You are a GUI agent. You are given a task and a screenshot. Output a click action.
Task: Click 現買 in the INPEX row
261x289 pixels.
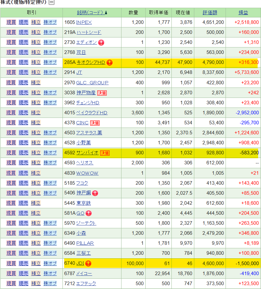coord(11,22)
